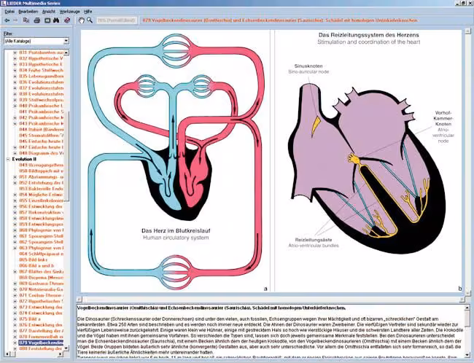Image resolution: width=474 pixels, height=363 pixels.
Task: Select tree entry 079 Vogelbeckendinosaurier
Action: [42, 343]
